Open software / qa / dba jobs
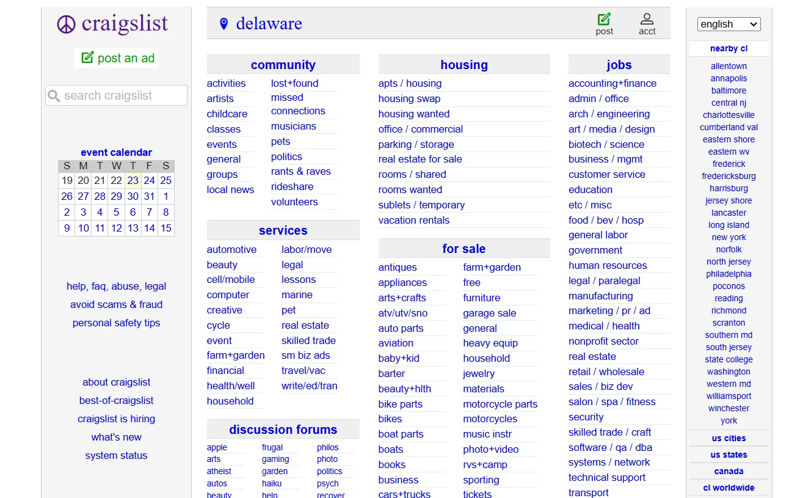The image size is (800, 498). (610, 447)
